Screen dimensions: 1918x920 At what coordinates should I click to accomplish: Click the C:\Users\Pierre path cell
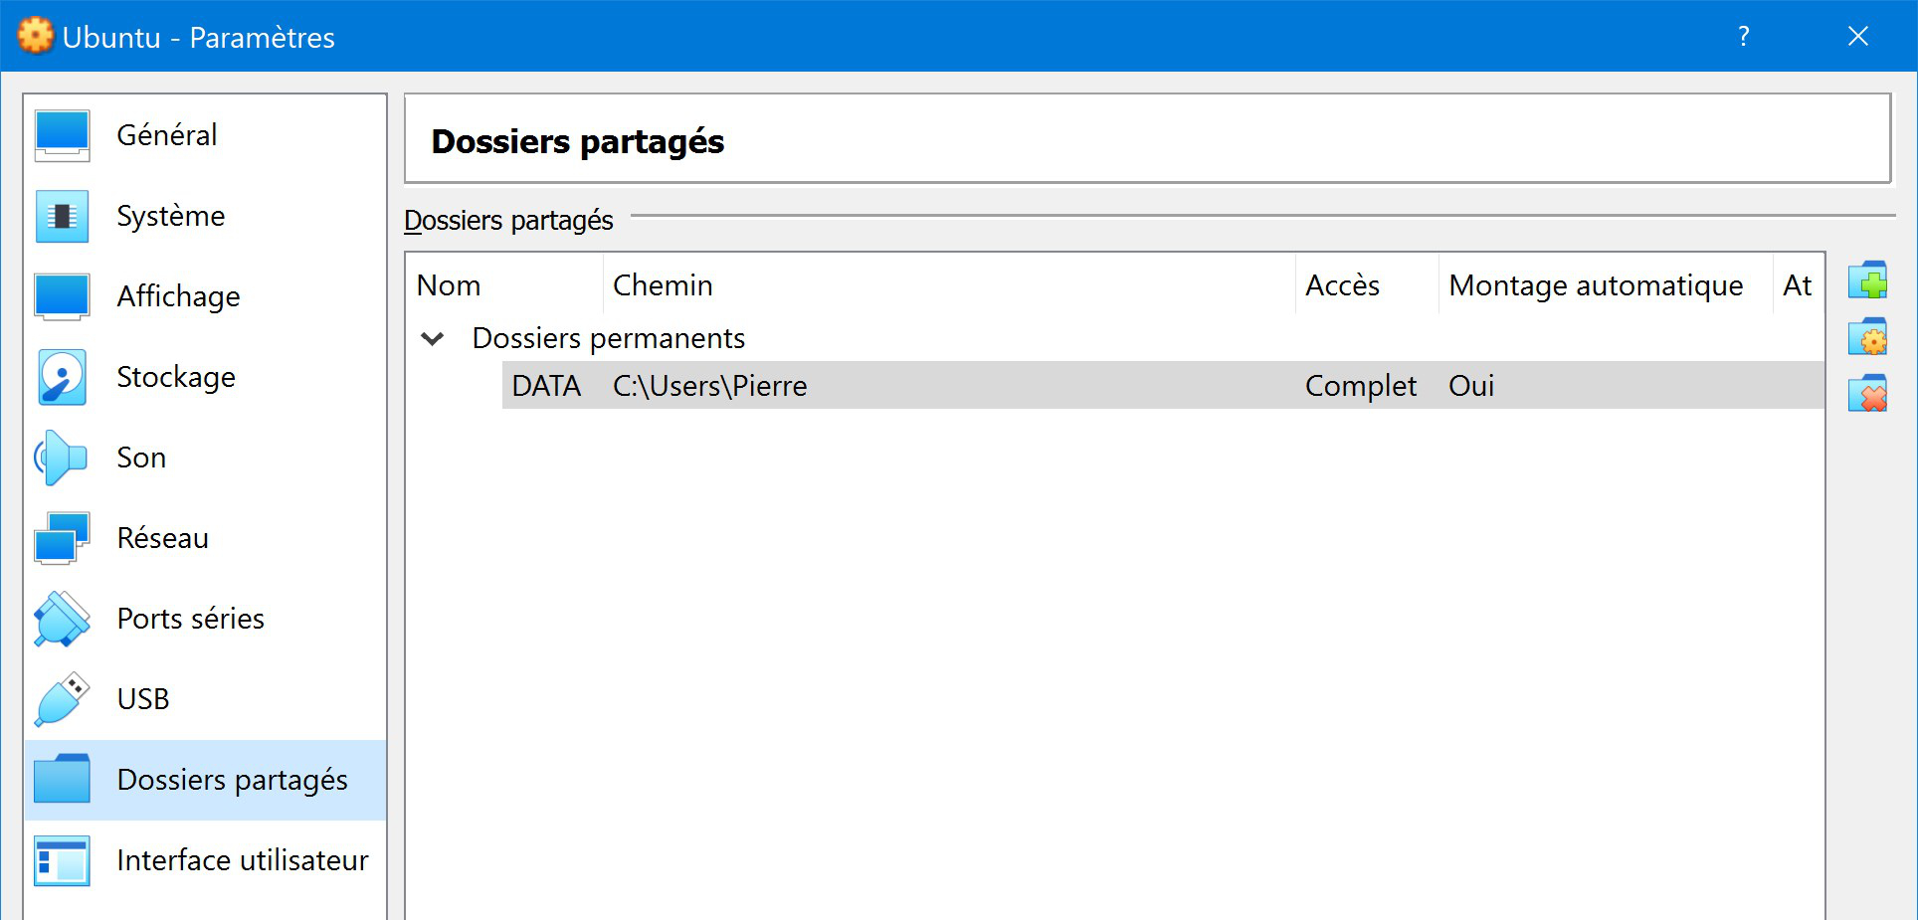point(709,386)
